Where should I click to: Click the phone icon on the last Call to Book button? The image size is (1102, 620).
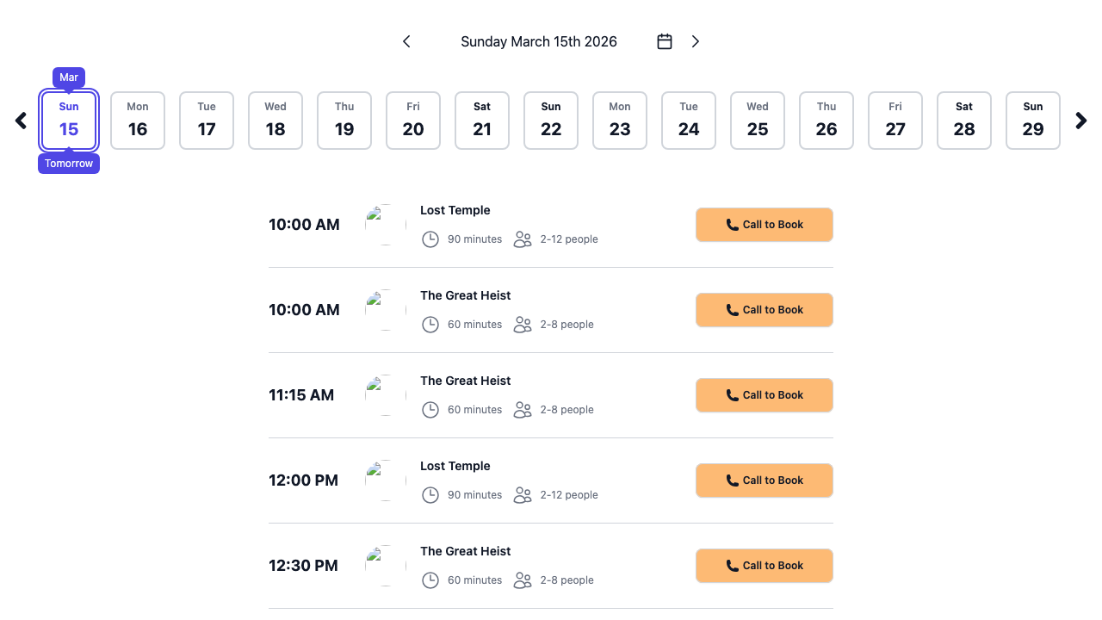point(731,565)
